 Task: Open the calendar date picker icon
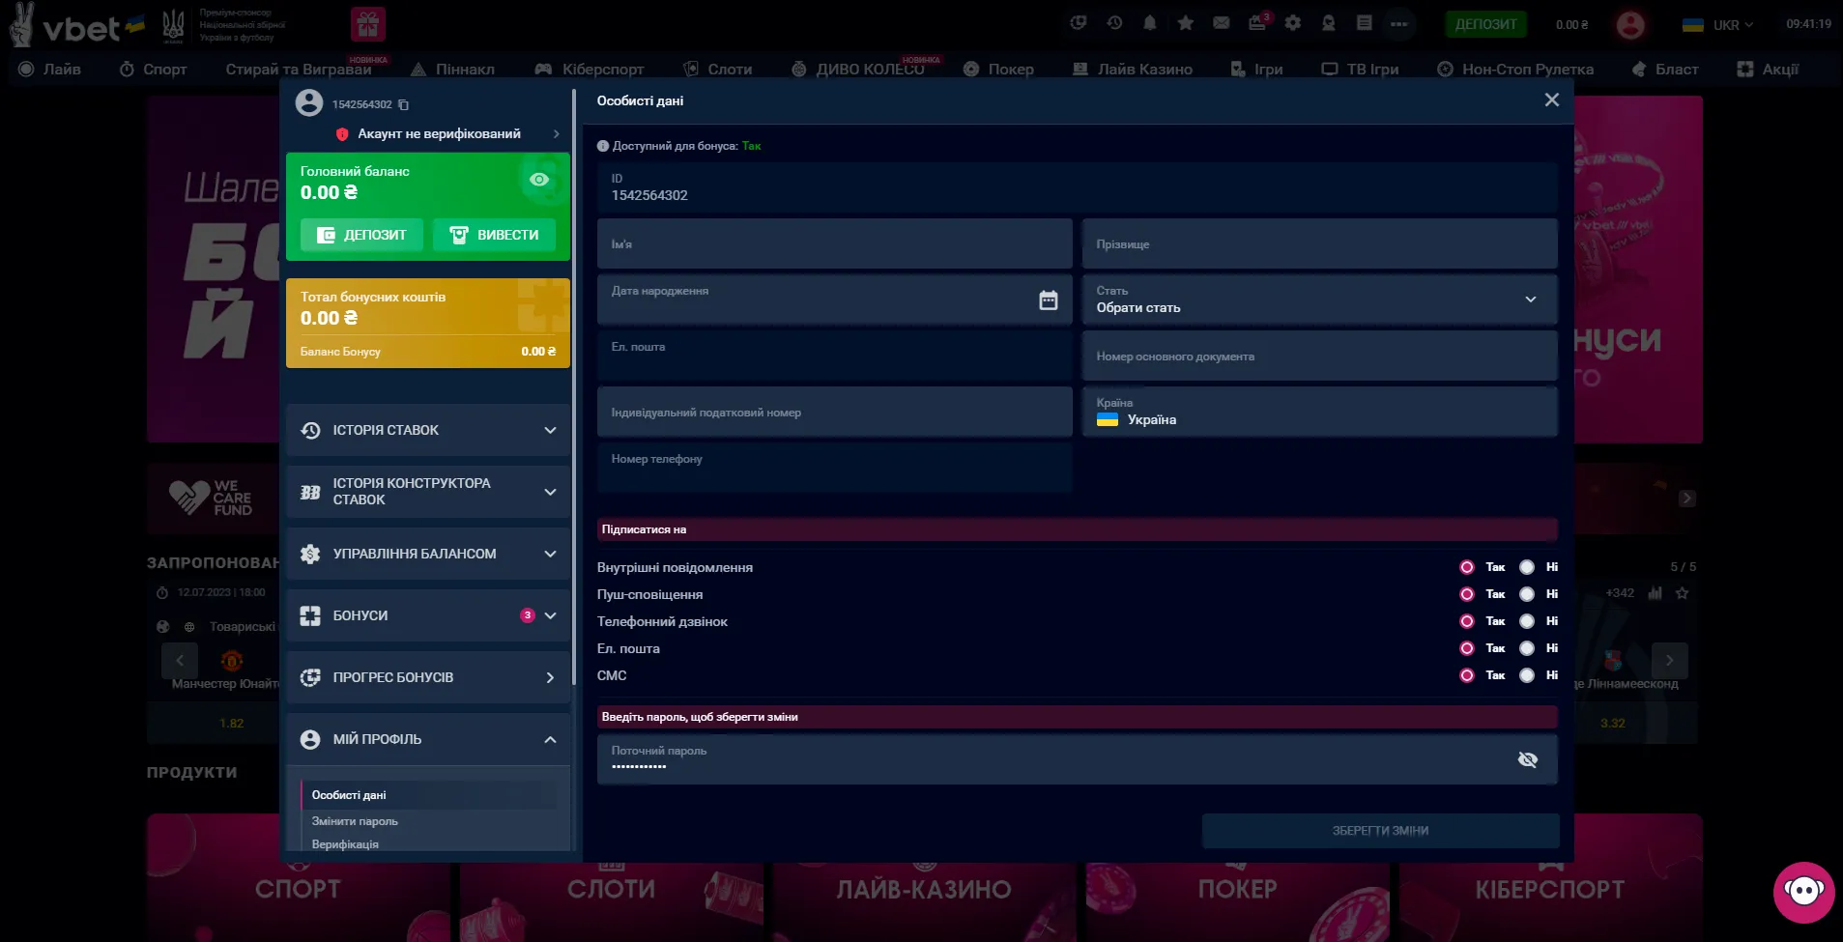pos(1048,300)
